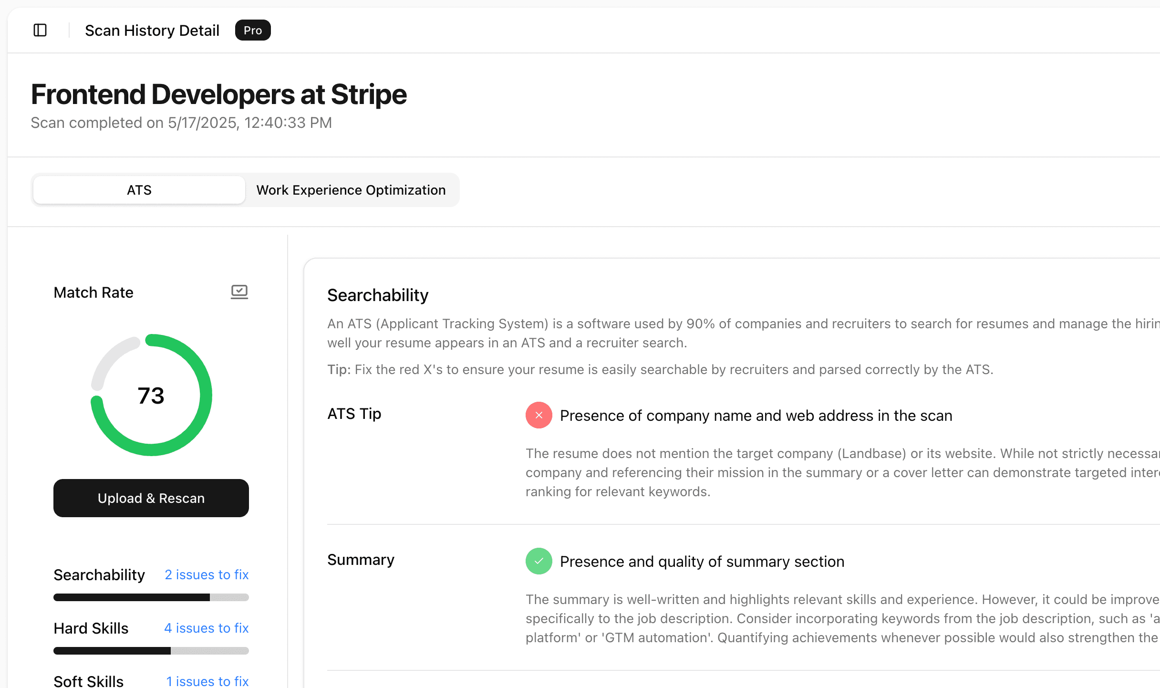Open Searchability 2 issues to fix link
Viewport: 1160px width, 688px height.
pos(207,574)
